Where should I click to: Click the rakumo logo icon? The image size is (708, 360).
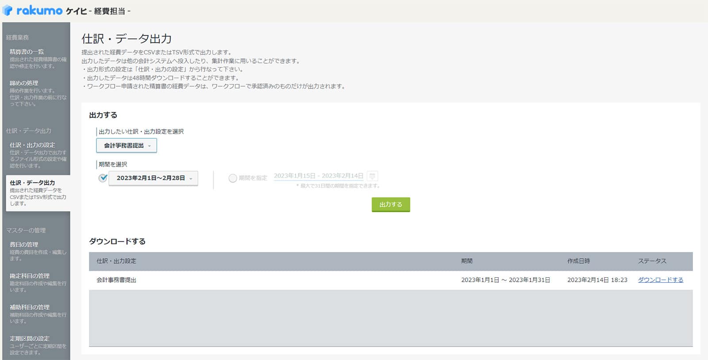pos(8,11)
